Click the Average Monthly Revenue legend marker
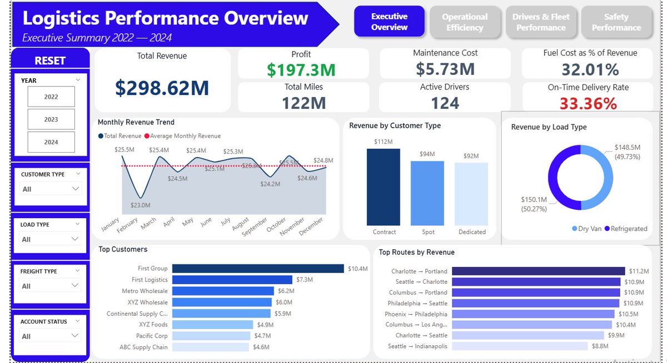The height and width of the screenshot is (363, 667). (x=147, y=136)
